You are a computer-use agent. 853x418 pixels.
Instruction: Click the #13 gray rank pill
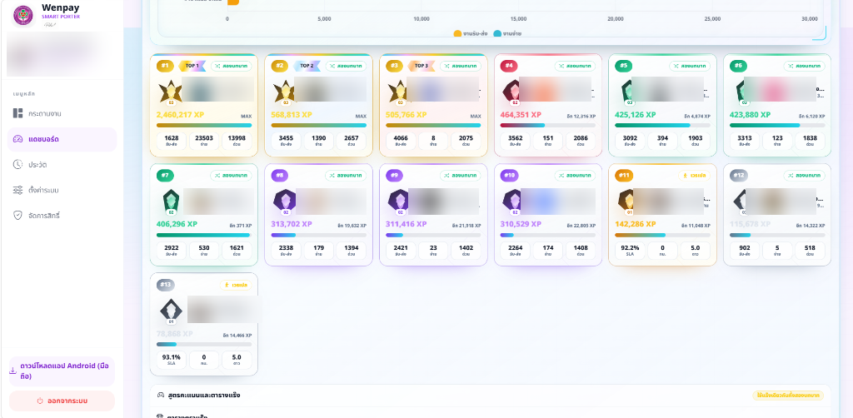[167, 284]
